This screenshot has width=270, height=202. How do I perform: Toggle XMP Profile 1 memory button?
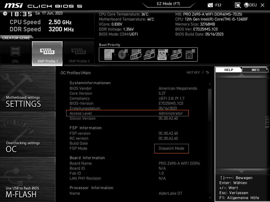tap(47, 53)
